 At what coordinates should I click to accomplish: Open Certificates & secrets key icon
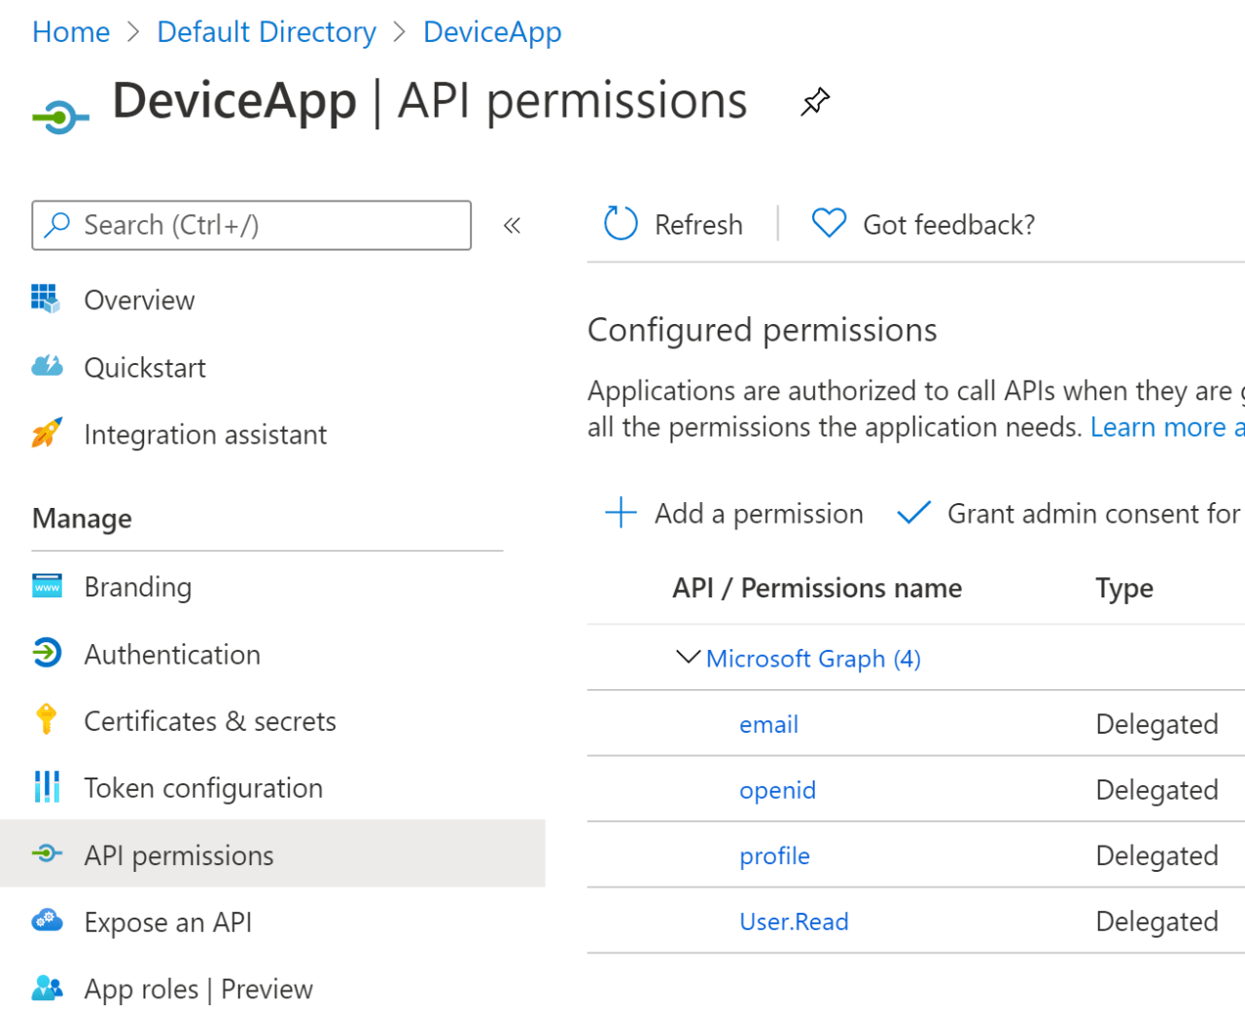(46, 720)
